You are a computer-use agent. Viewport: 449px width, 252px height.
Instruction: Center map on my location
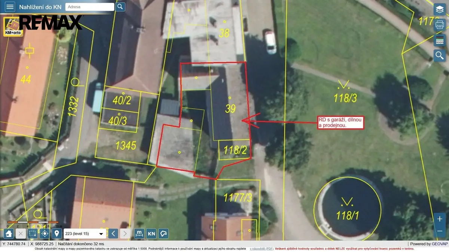pyautogui.click(x=45, y=234)
